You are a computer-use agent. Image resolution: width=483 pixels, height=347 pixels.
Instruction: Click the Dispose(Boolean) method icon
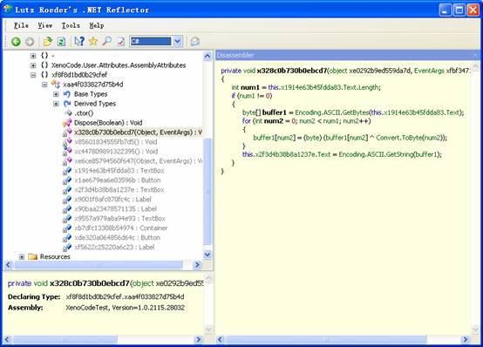[67, 123]
